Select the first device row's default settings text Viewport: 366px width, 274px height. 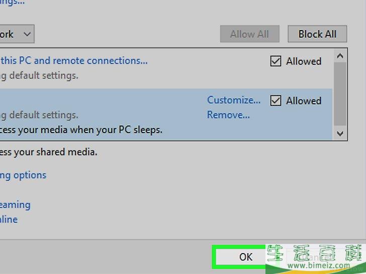(x=39, y=76)
